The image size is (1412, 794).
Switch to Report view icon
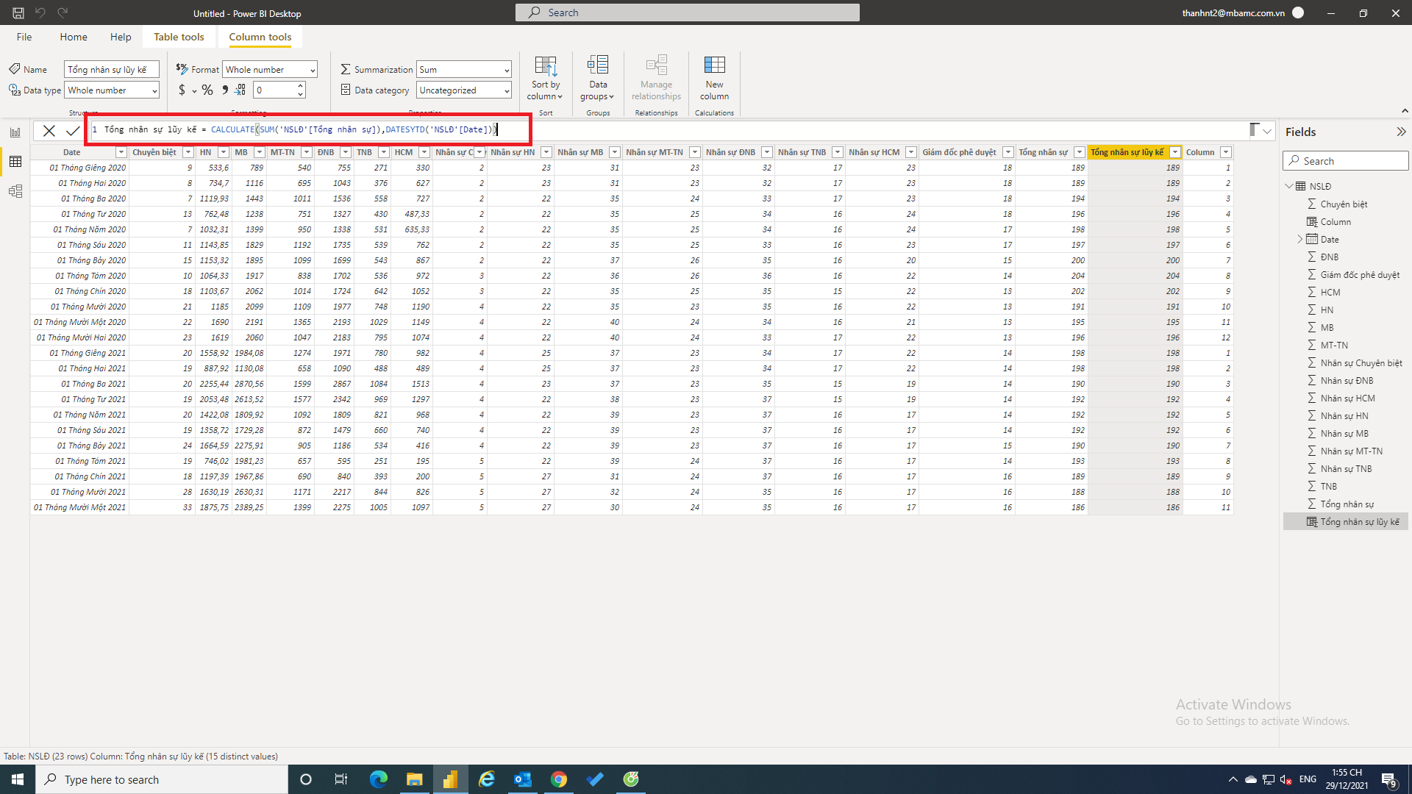point(15,132)
